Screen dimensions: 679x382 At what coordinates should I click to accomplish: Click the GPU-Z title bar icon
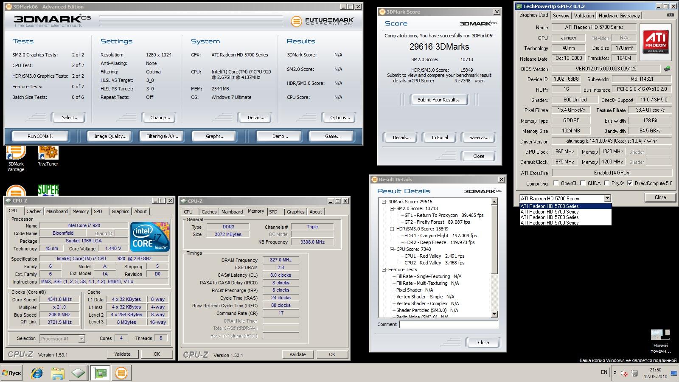(519, 6)
